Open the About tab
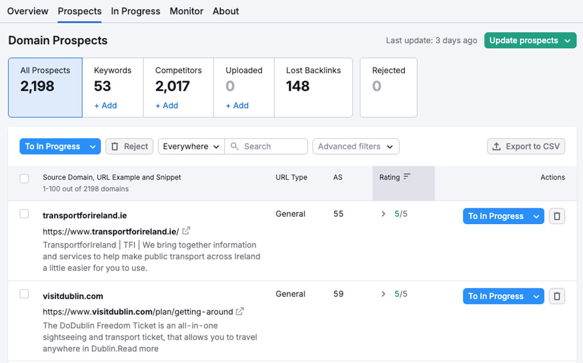This screenshot has width=583, height=363. pyautogui.click(x=225, y=11)
